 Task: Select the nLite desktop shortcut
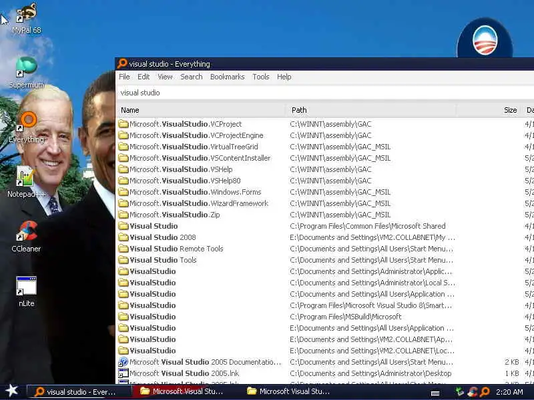[27, 291]
